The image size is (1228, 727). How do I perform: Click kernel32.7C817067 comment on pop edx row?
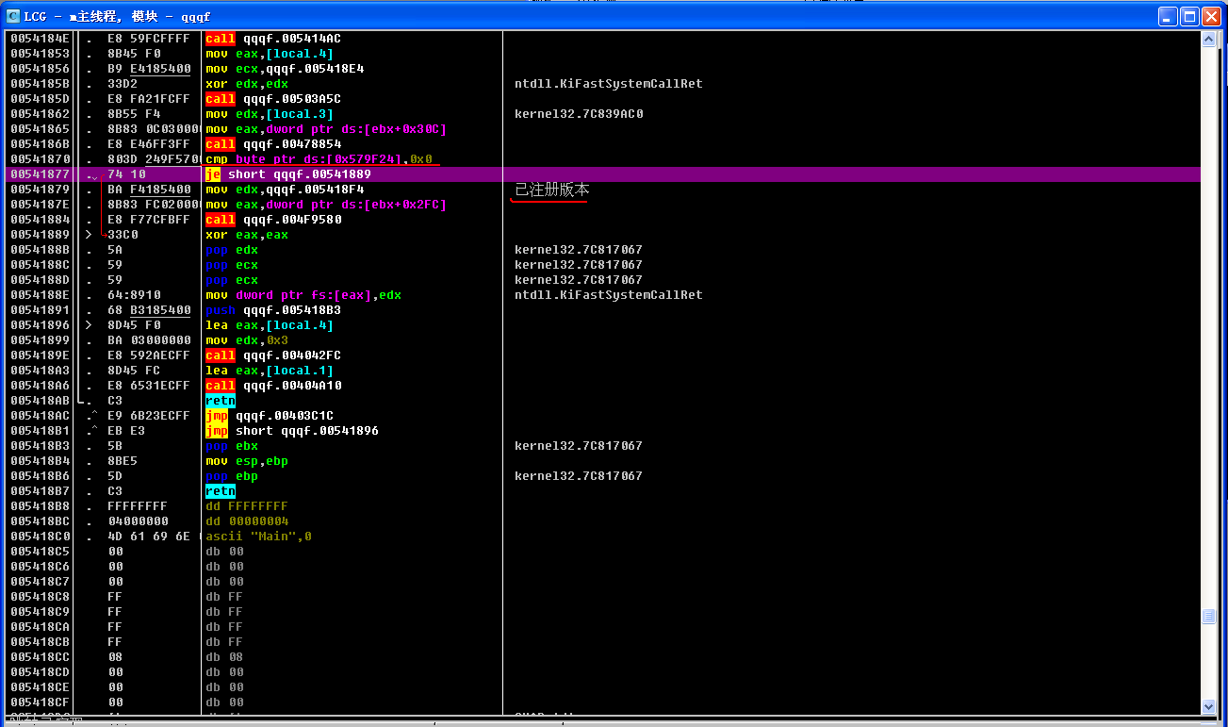pos(579,250)
